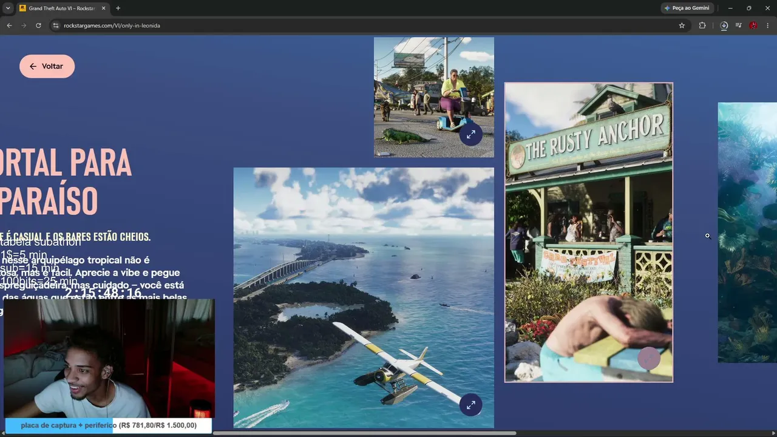The width and height of the screenshot is (777, 437).
Task: Reload the Rockstar Games page
Action: point(39,25)
